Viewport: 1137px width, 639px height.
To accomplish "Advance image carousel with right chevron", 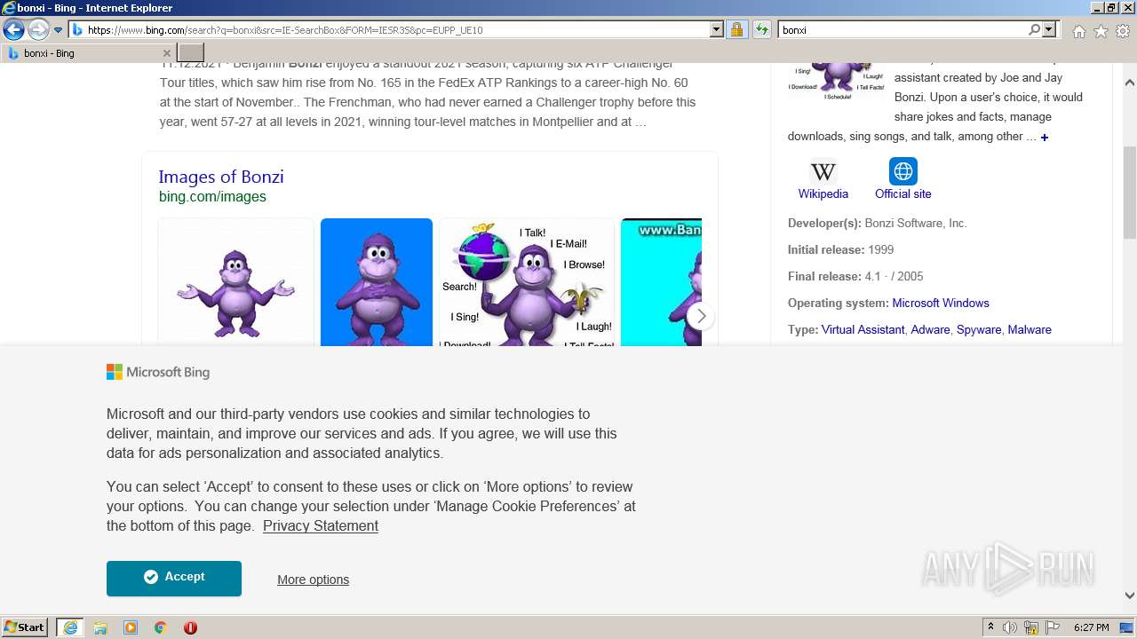I will pos(701,316).
